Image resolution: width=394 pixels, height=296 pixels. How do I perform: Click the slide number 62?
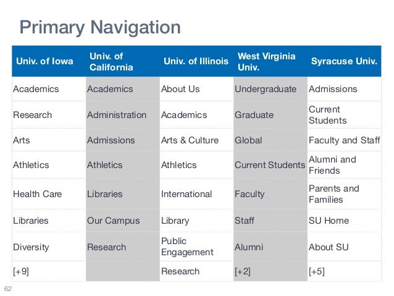(8, 289)
